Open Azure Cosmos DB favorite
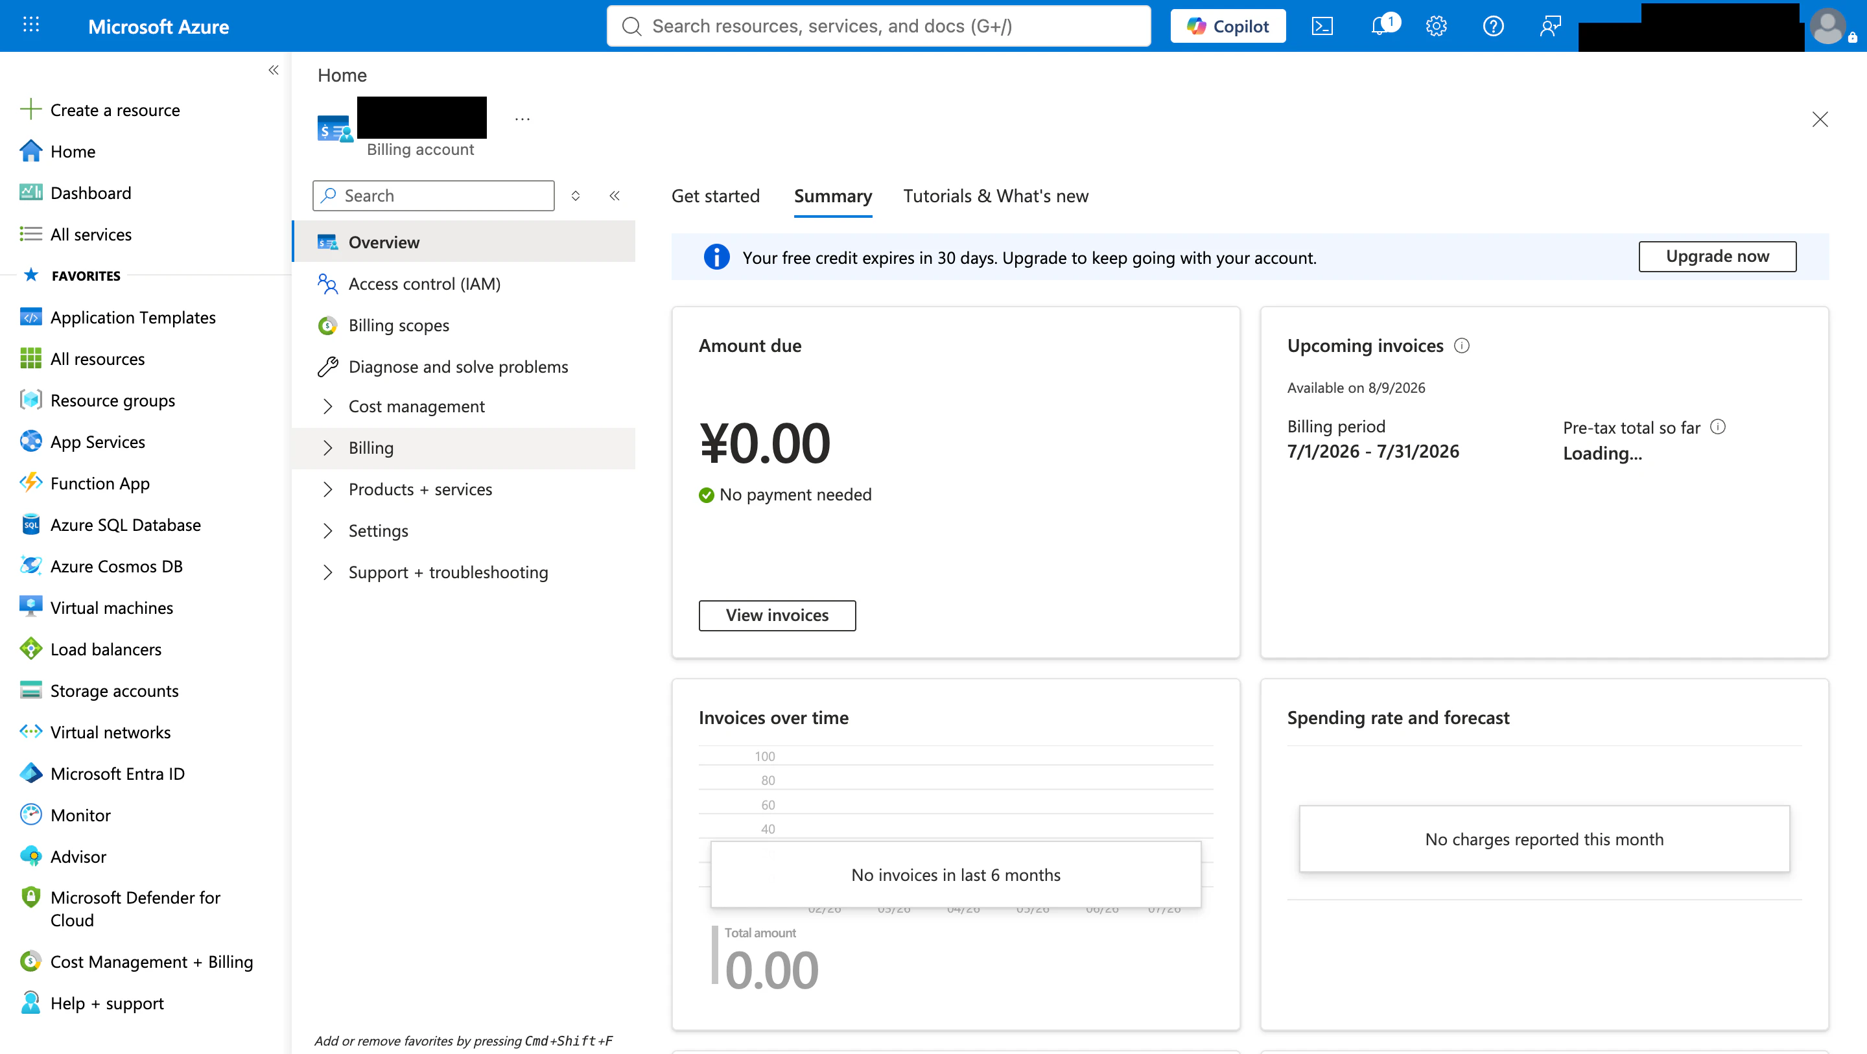This screenshot has width=1867, height=1054. pos(116,565)
